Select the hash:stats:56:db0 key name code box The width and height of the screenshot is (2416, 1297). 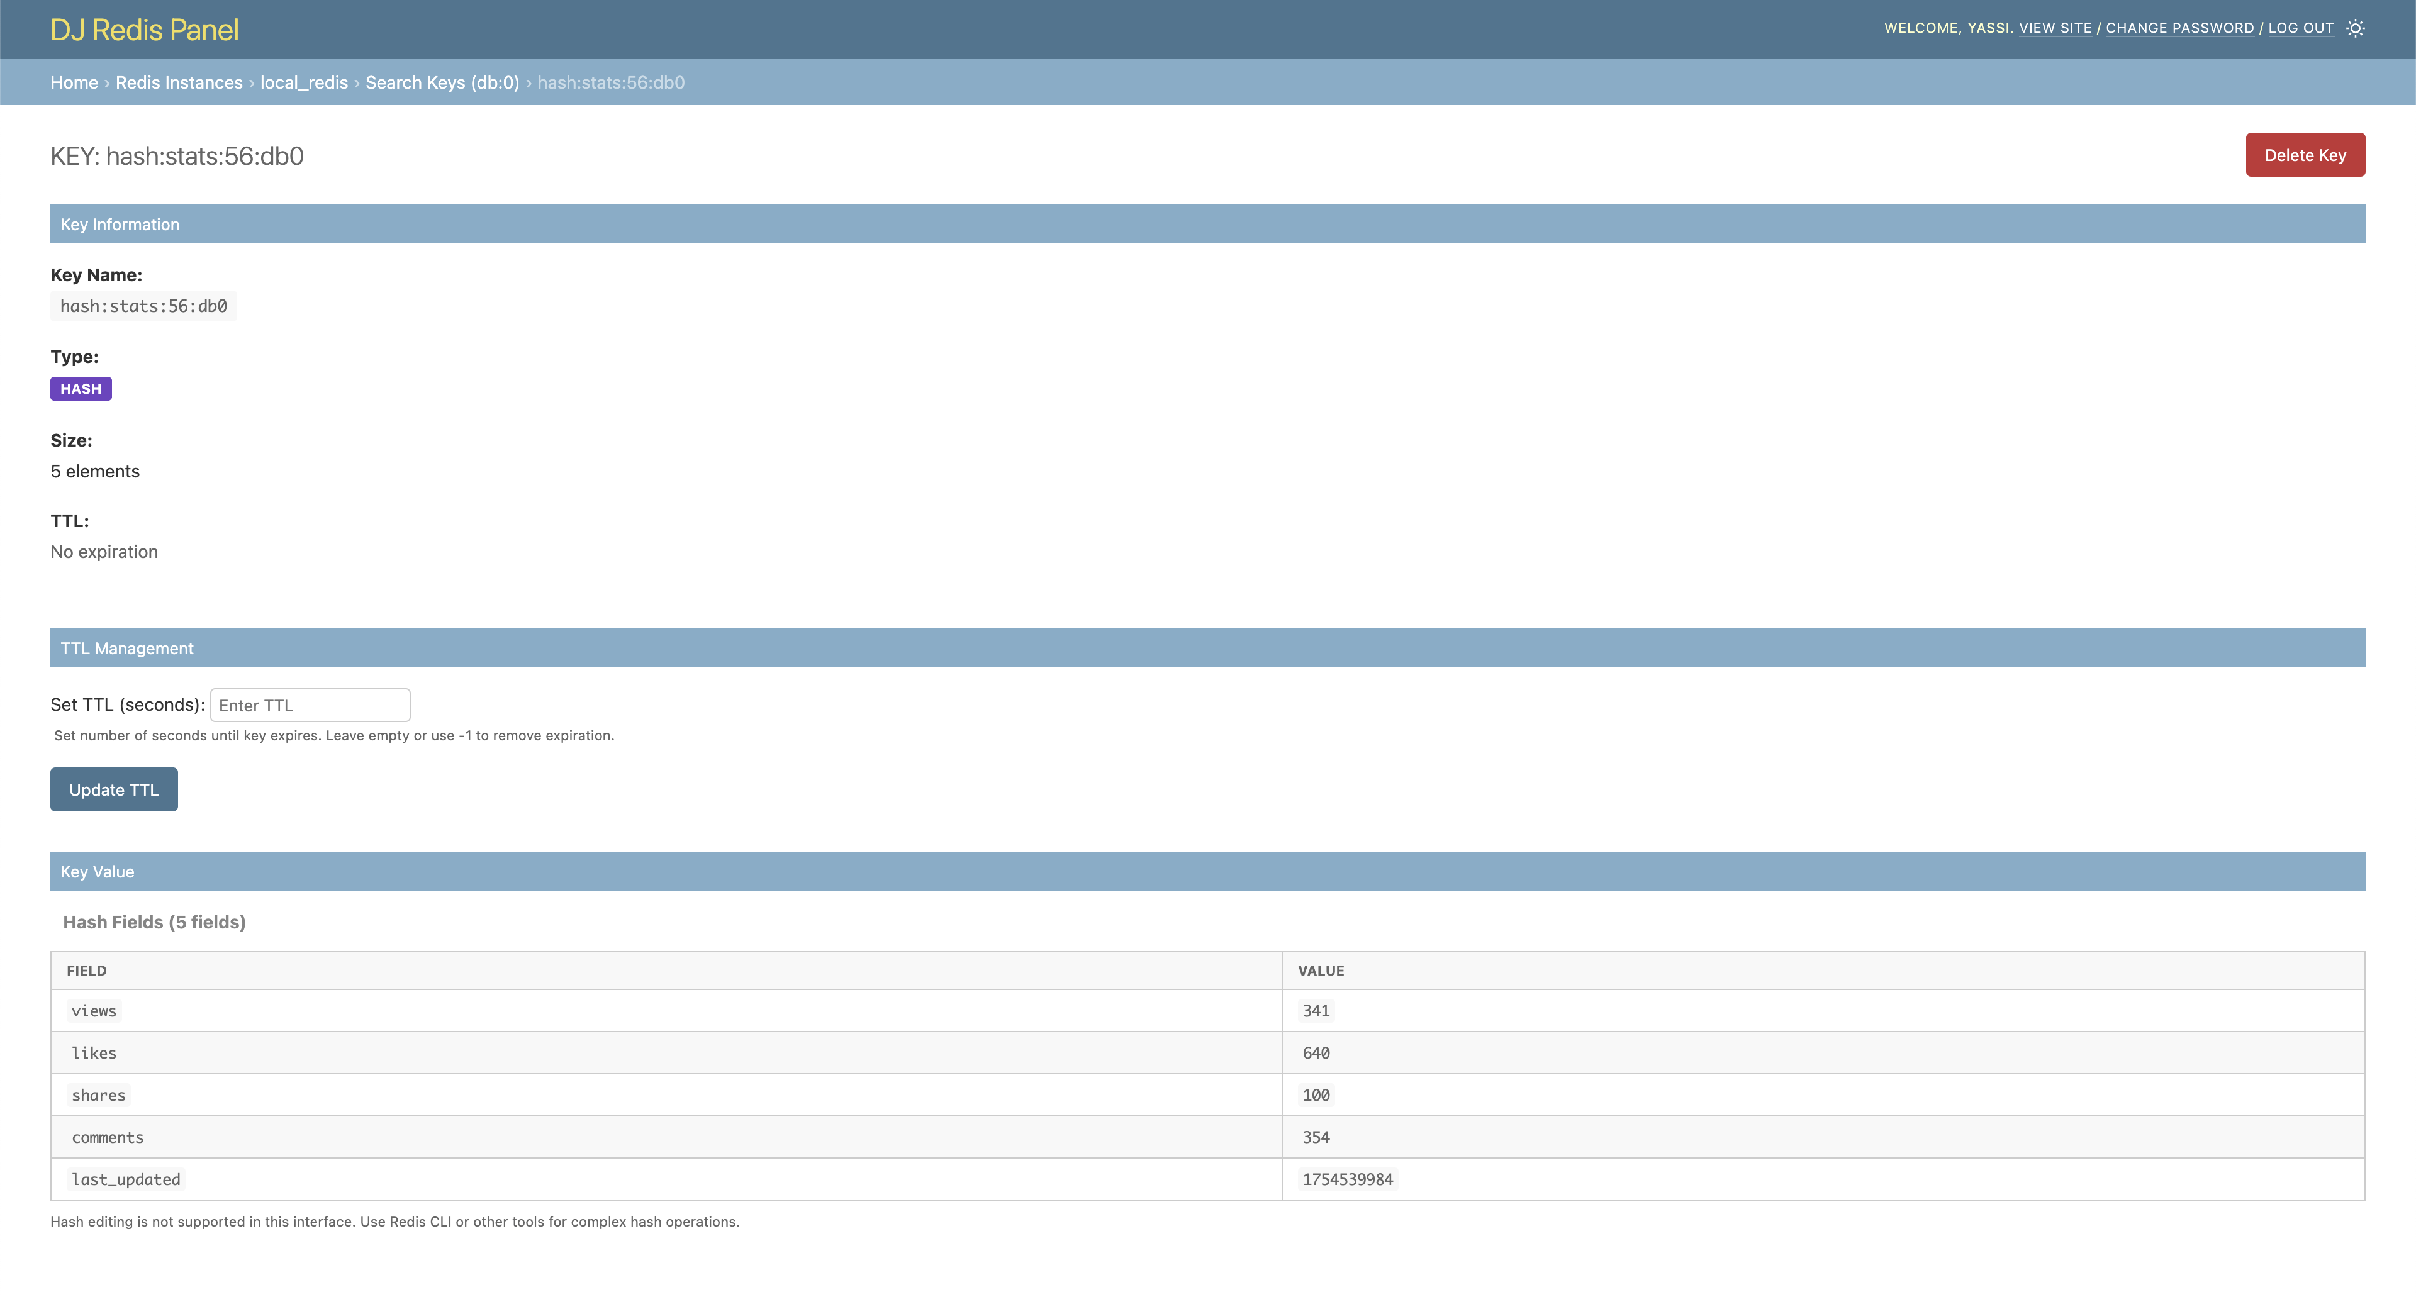click(143, 306)
